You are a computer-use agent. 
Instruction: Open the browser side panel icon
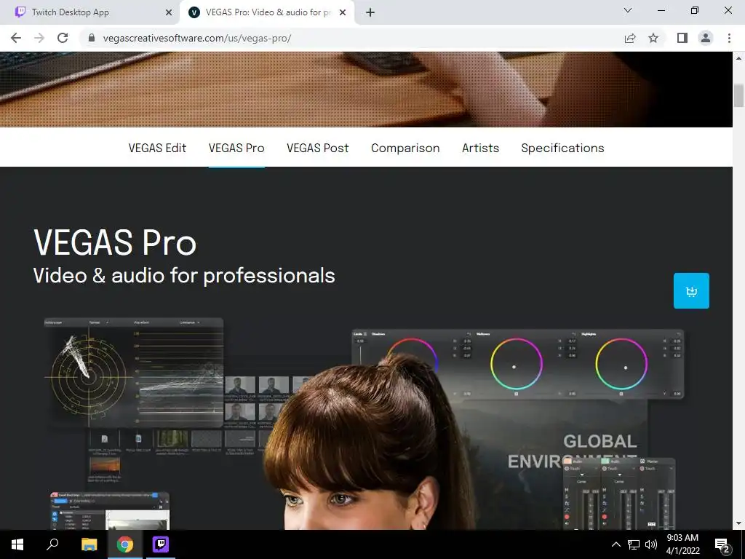click(682, 38)
